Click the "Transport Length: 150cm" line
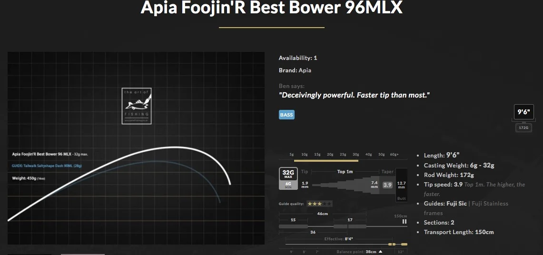Screen dimensions: 543x255 (x=459, y=232)
